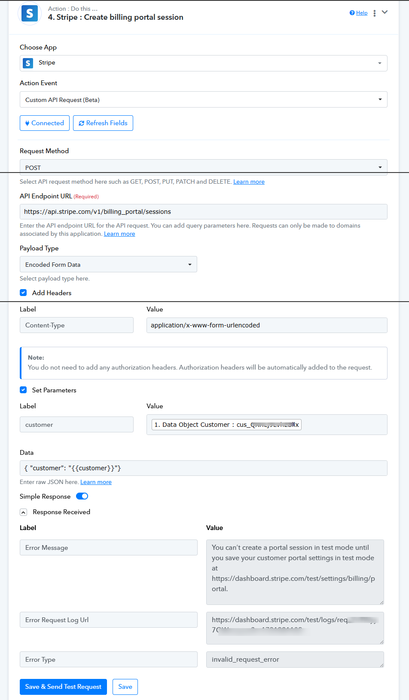Click the application/x-www-form-urlencoded value field
Screen dimensions: 409x700
click(x=267, y=325)
